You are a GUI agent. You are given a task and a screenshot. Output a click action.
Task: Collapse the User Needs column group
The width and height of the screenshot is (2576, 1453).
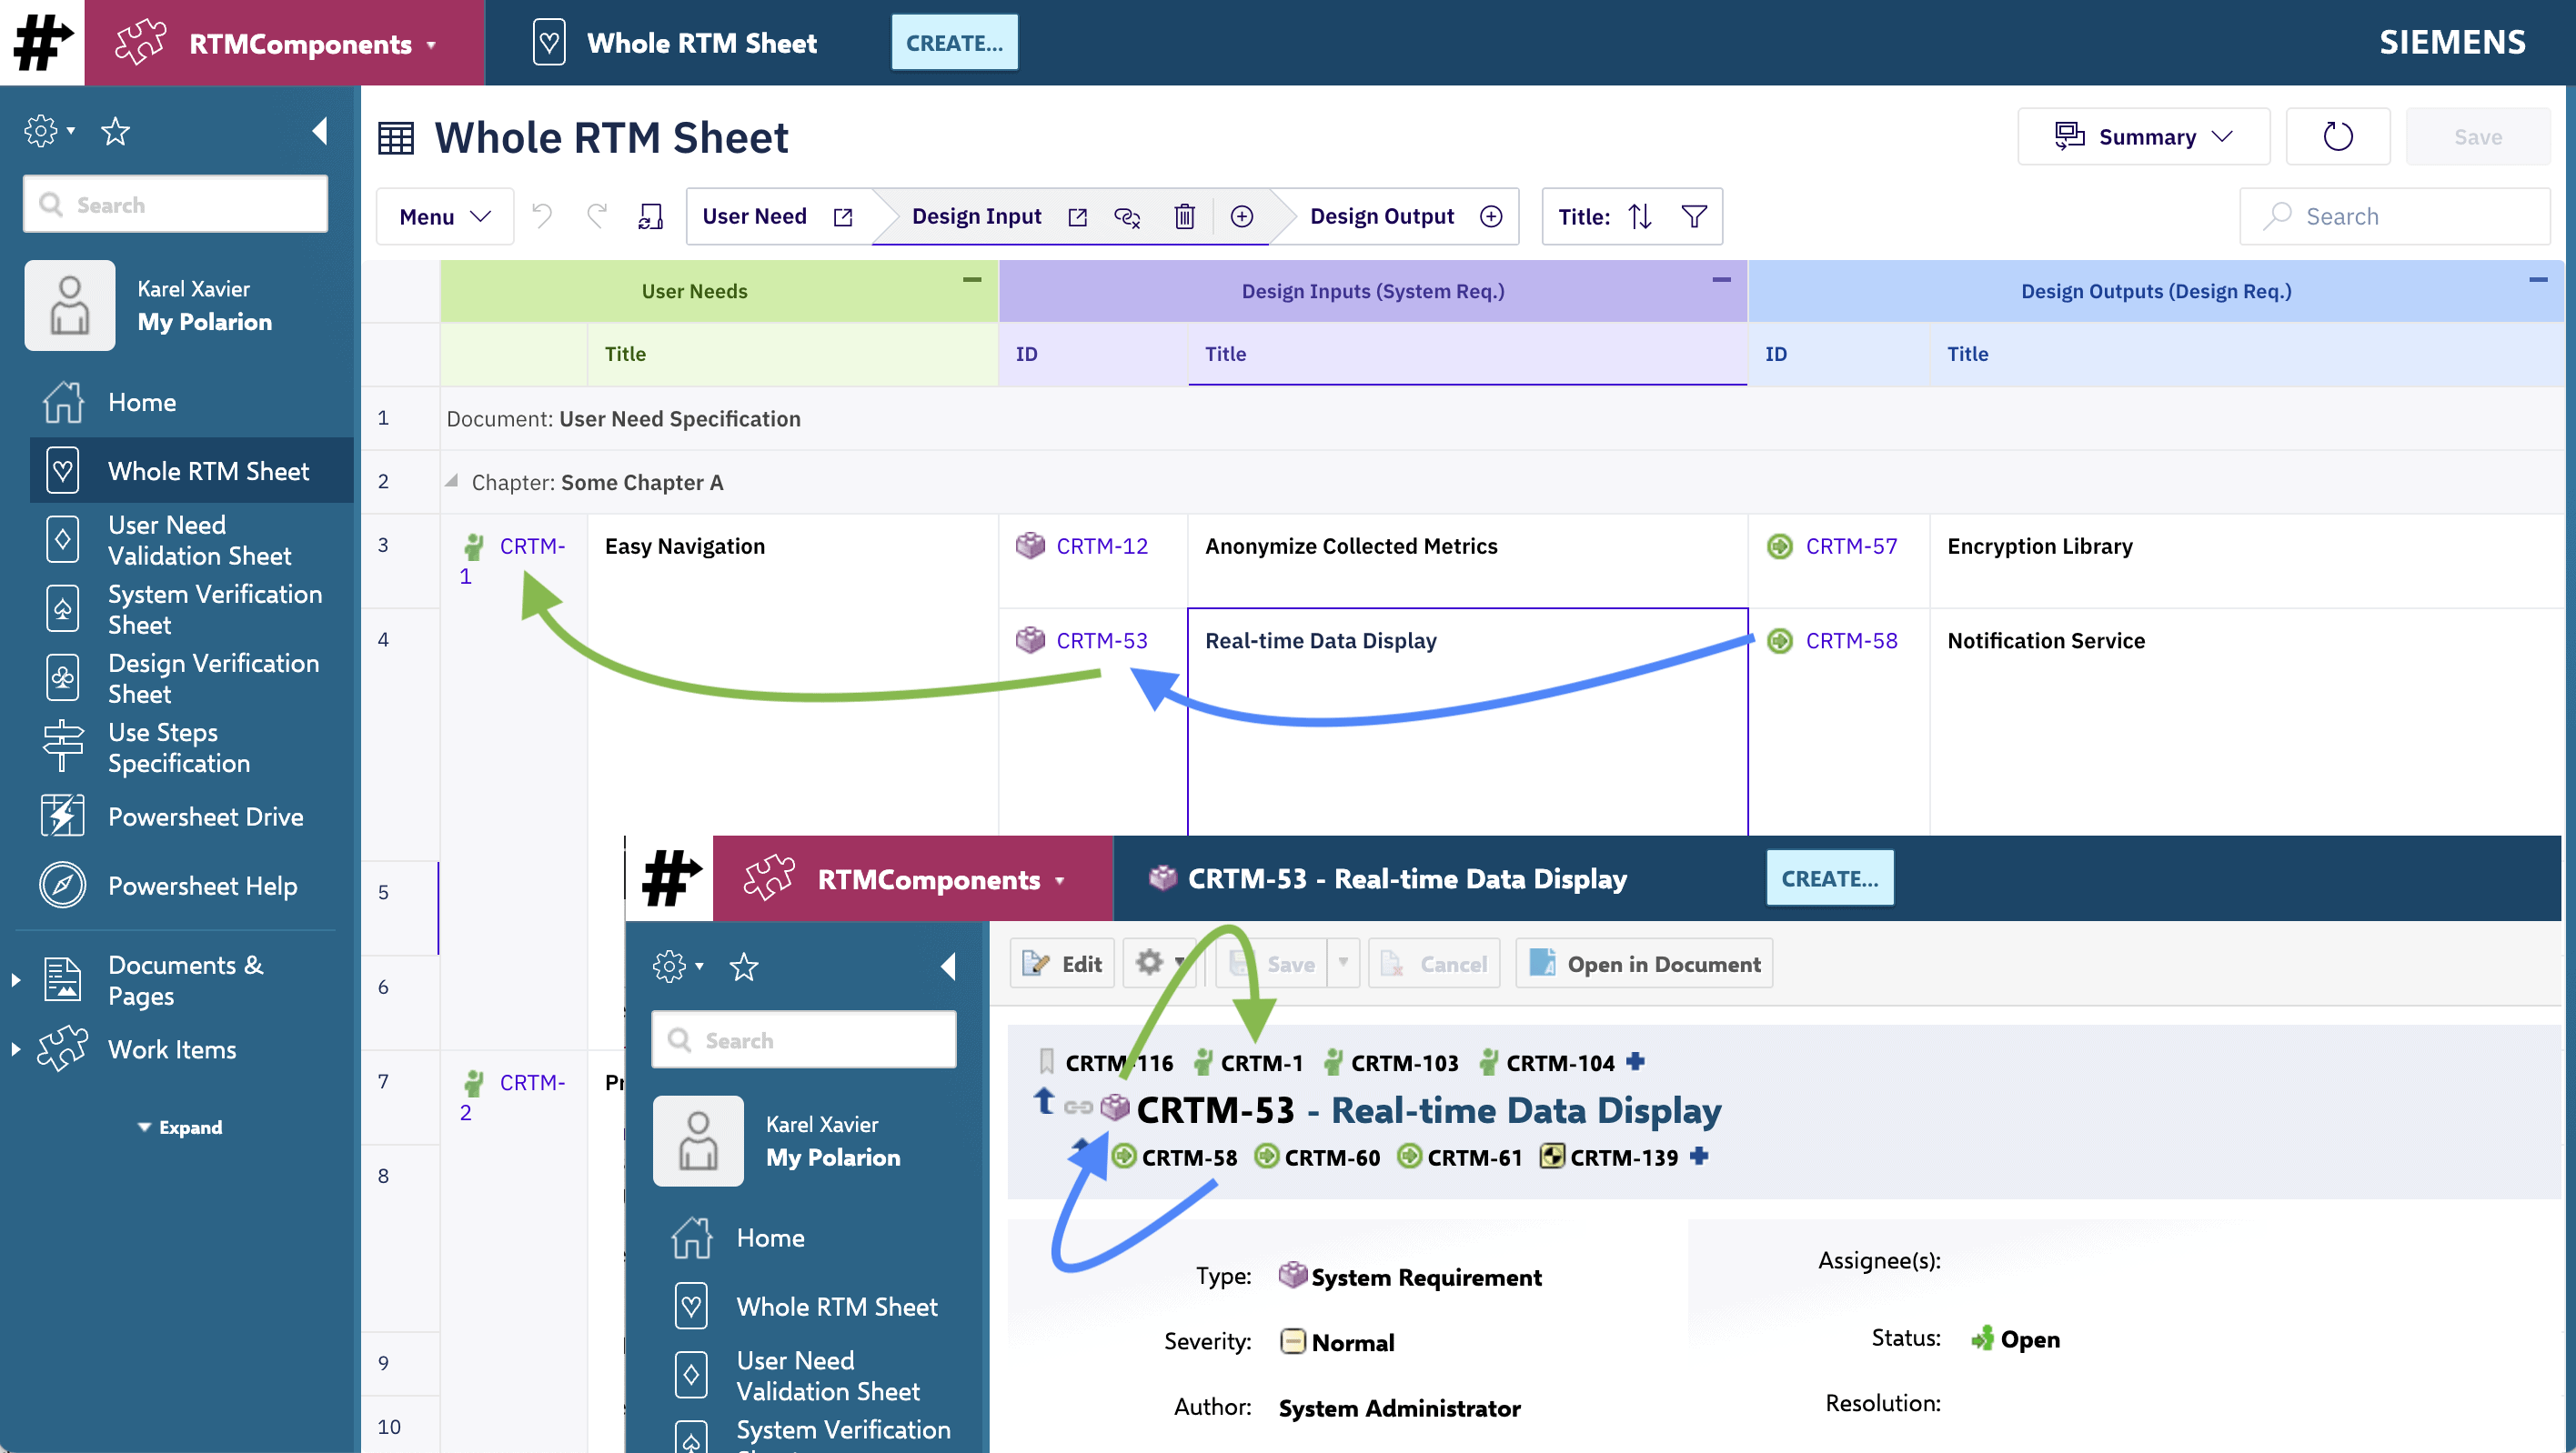(972, 280)
